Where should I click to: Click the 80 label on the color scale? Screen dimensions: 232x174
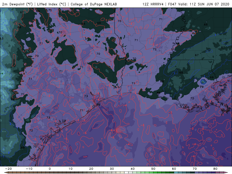(215, 169)
